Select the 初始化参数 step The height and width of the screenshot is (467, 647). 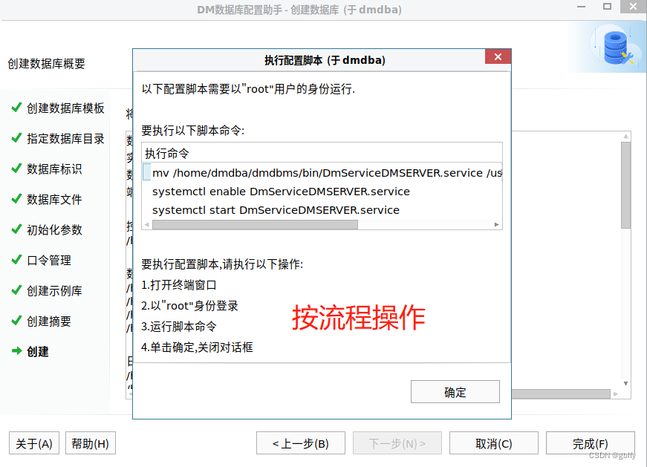[54, 229]
